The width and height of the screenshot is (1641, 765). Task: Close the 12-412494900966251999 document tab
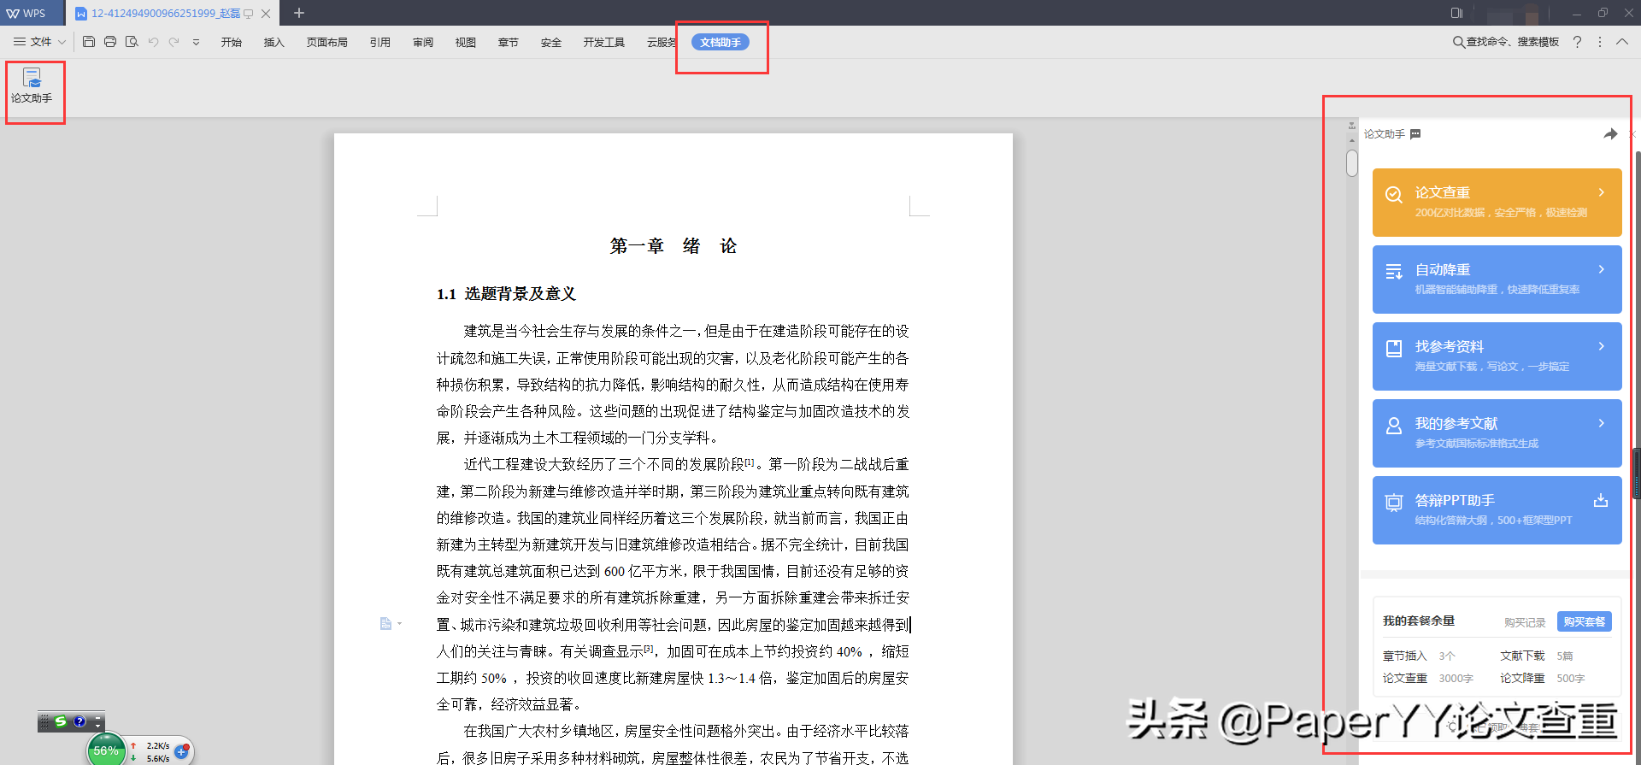click(x=266, y=14)
